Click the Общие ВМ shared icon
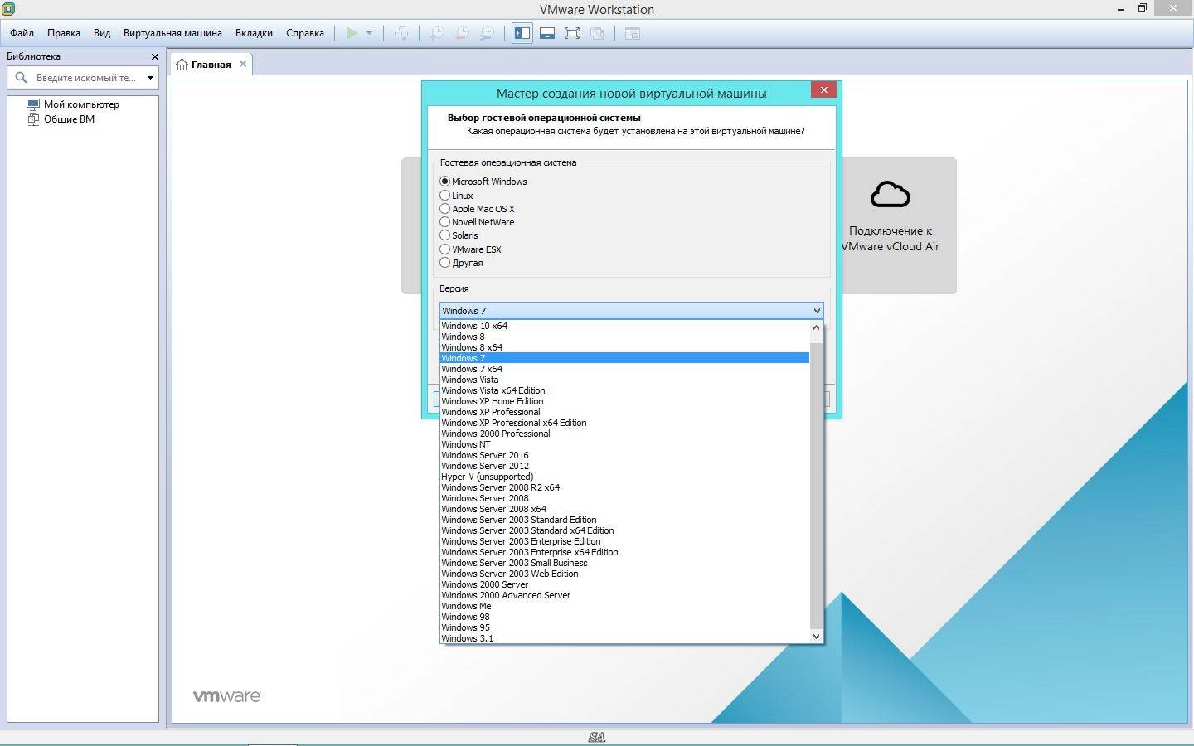The height and width of the screenshot is (746, 1194). pos(33,119)
